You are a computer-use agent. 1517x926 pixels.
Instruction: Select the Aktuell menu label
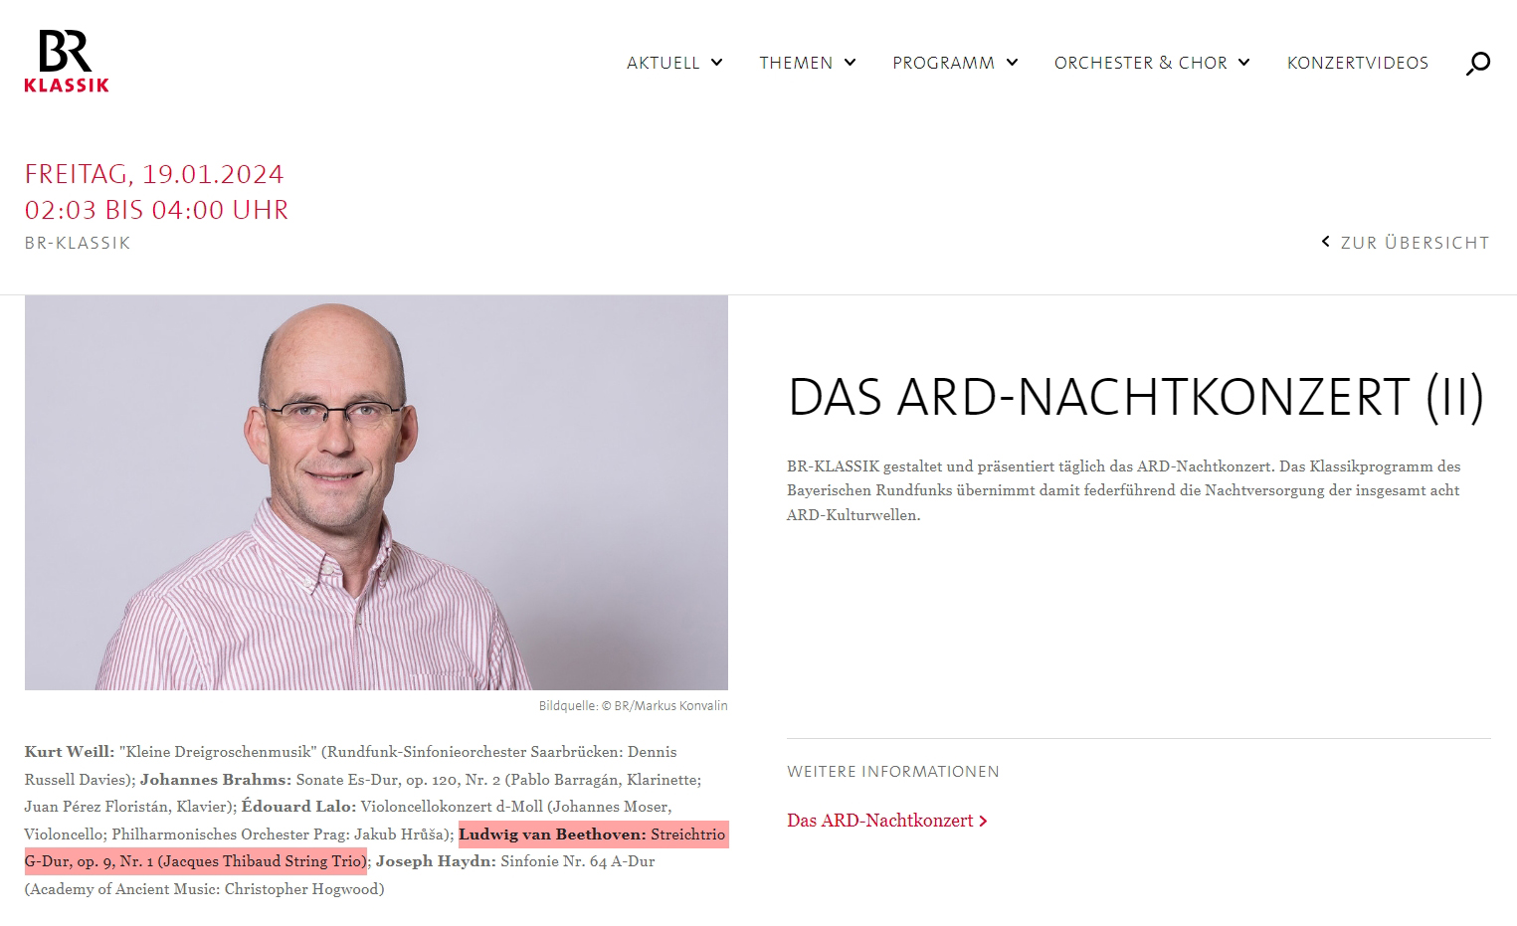(x=664, y=63)
